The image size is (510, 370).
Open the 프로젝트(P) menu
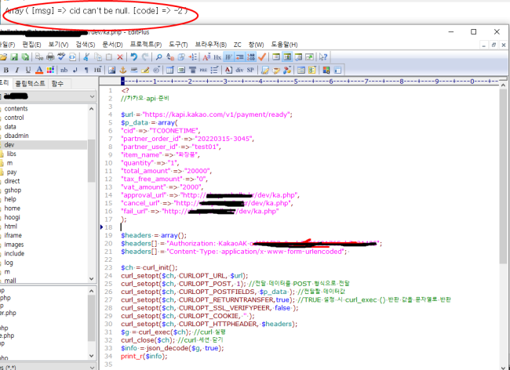click(146, 45)
